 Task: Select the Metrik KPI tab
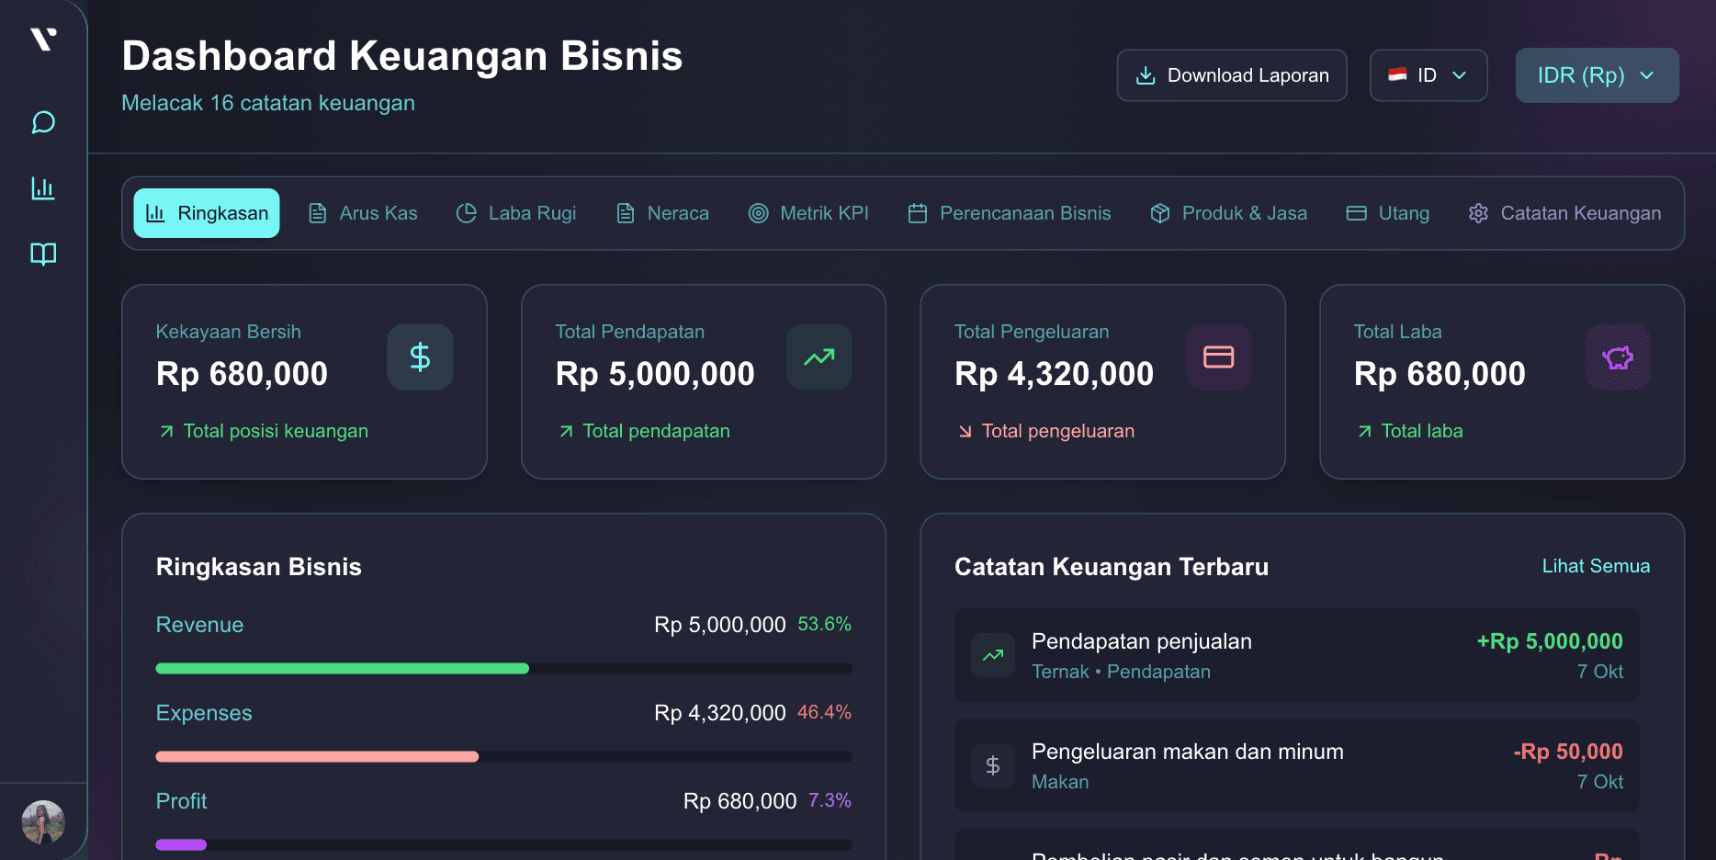click(x=809, y=212)
